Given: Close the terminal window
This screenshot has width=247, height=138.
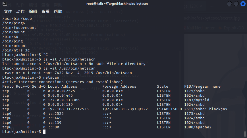Looking at the screenshot, I should (x=243, y=4).
